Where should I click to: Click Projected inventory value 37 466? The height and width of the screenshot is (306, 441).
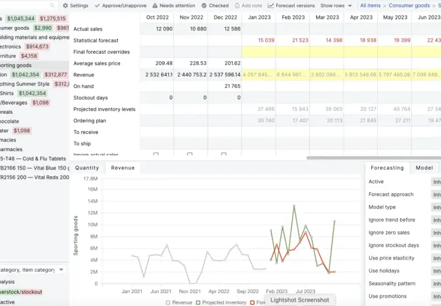point(266,109)
